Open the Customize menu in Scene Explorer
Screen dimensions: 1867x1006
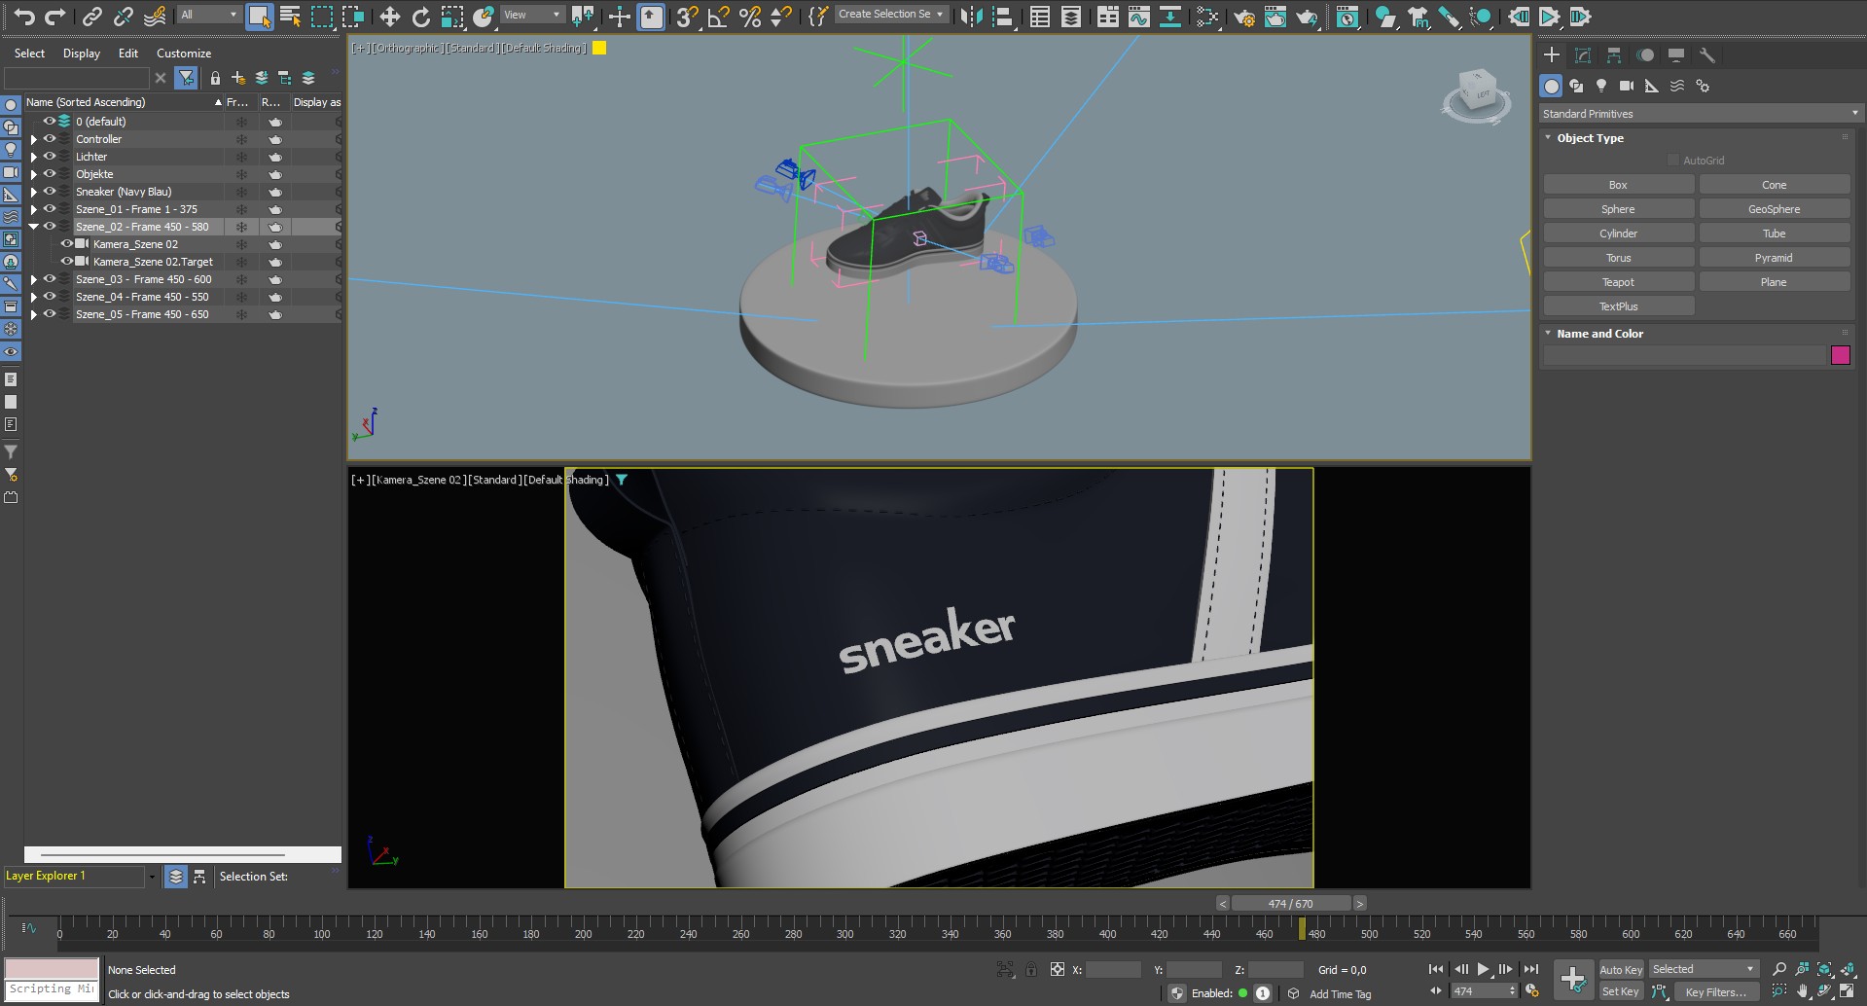183,54
